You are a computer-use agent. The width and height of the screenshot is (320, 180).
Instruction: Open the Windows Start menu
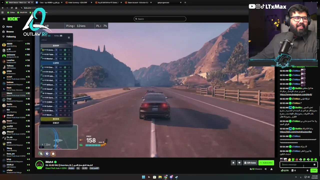143,177
